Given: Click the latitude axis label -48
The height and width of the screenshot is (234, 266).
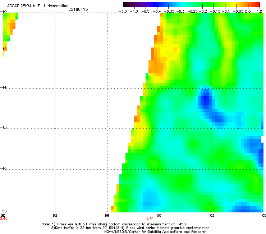Looking at the screenshot, I should tap(3, 168).
